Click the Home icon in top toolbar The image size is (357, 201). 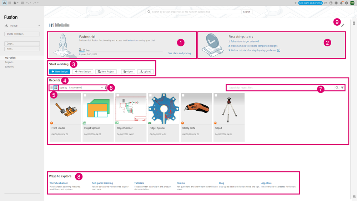[x=4, y=3]
